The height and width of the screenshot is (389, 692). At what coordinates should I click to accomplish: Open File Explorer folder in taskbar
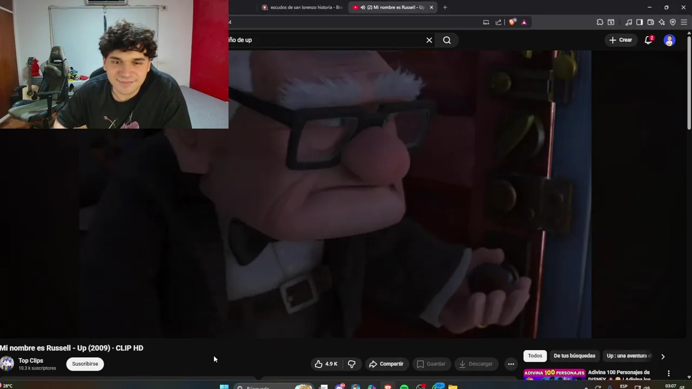pos(453,387)
